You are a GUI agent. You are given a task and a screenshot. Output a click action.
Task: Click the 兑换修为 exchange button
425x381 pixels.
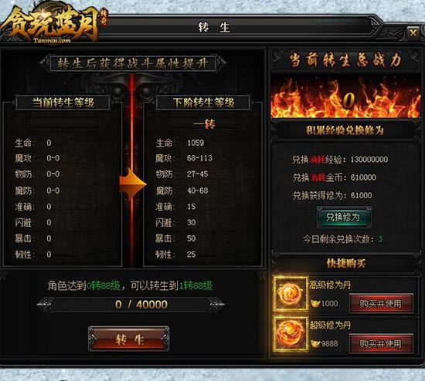pyautogui.click(x=344, y=217)
